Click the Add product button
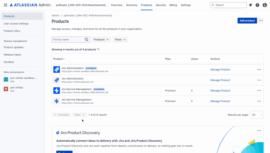 tap(247, 20)
